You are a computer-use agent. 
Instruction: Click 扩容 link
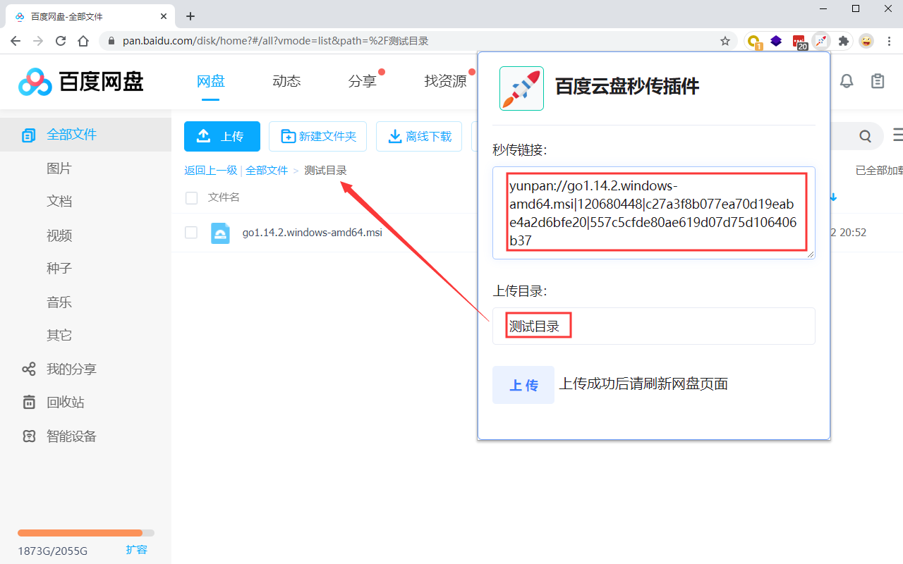coord(137,550)
